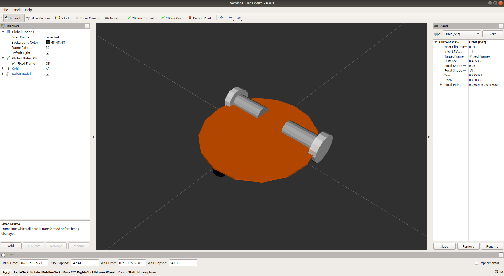
Task: Select the 2D Pose Estimate tool
Action: click(141, 18)
